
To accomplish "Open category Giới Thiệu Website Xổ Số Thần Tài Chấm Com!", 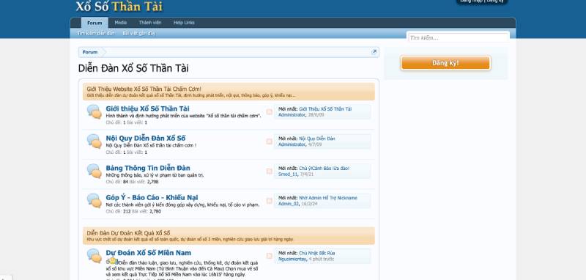I will point(144,89).
